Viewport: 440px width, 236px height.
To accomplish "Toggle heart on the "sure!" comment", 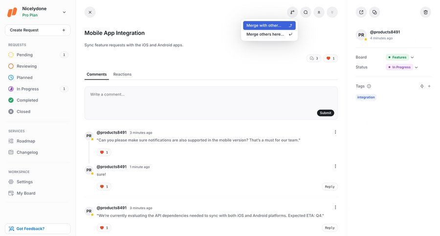I will tap(104, 186).
